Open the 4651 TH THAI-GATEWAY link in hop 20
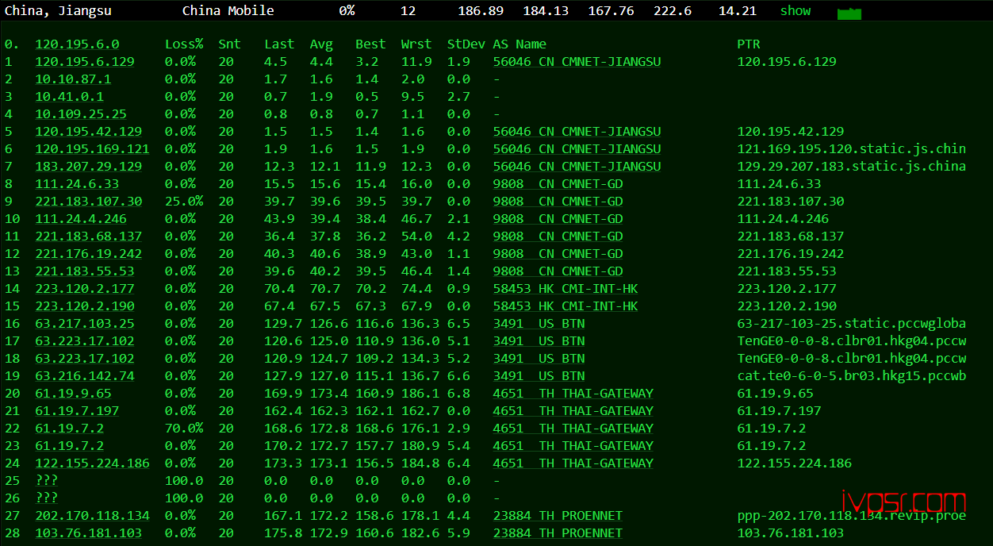Image resolution: width=993 pixels, height=546 pixels. pos(573,394)
